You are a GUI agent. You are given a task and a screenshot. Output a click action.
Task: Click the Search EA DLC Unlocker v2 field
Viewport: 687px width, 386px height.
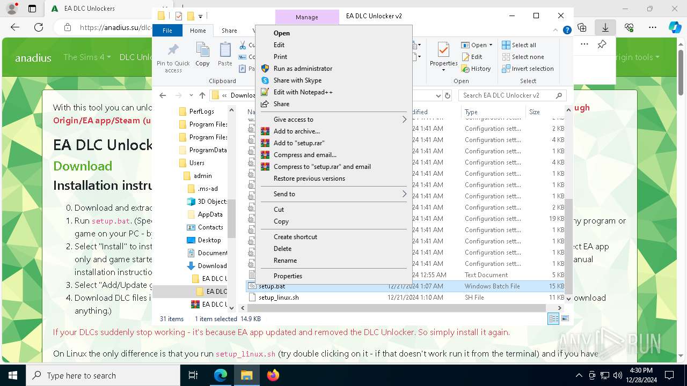click(x=513, y=95)
